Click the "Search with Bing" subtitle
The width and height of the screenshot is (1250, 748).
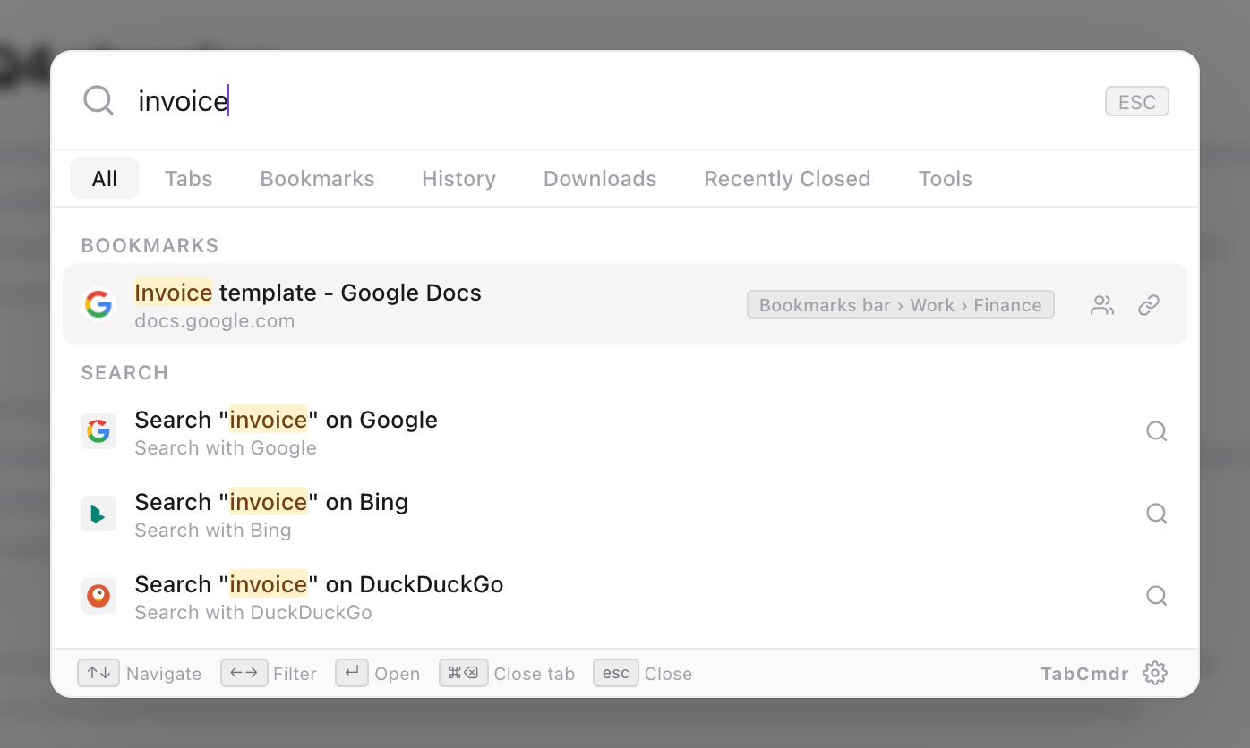click(213, 530)
